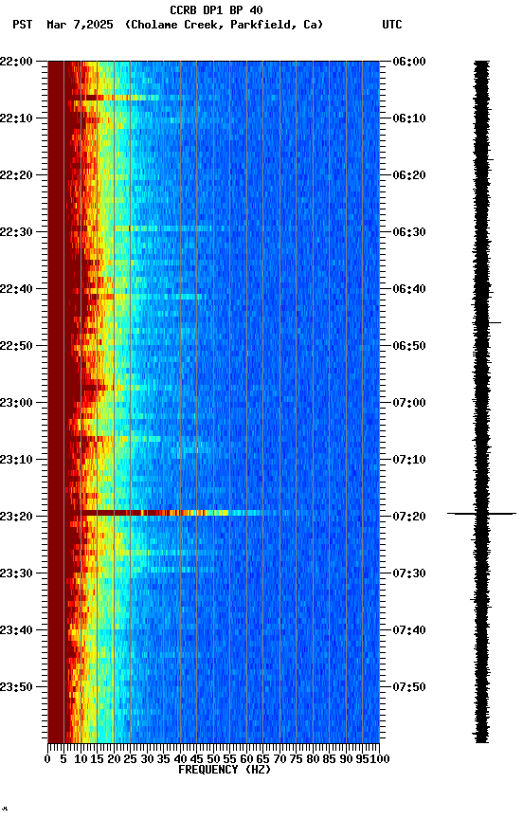This screenshot has width=523, height=819.
Task: Click the 22:40 PST time label
Action: click(16, 289)
